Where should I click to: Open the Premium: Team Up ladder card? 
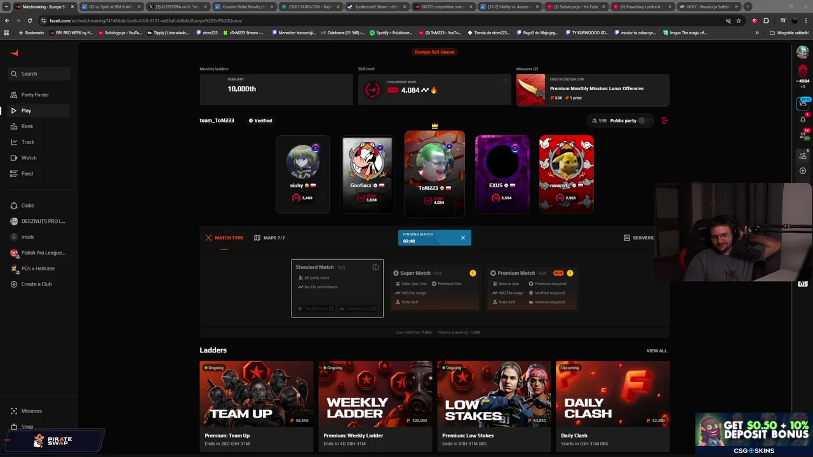click(x=257, y=406)
